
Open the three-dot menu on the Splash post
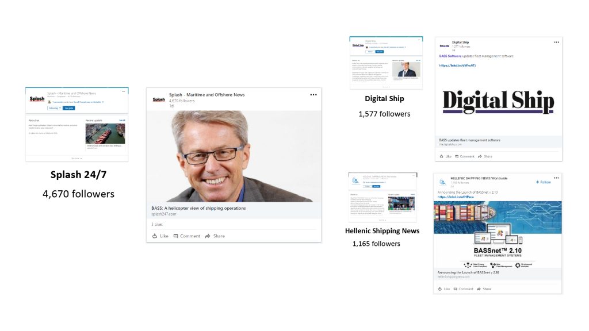pos(313,95)
